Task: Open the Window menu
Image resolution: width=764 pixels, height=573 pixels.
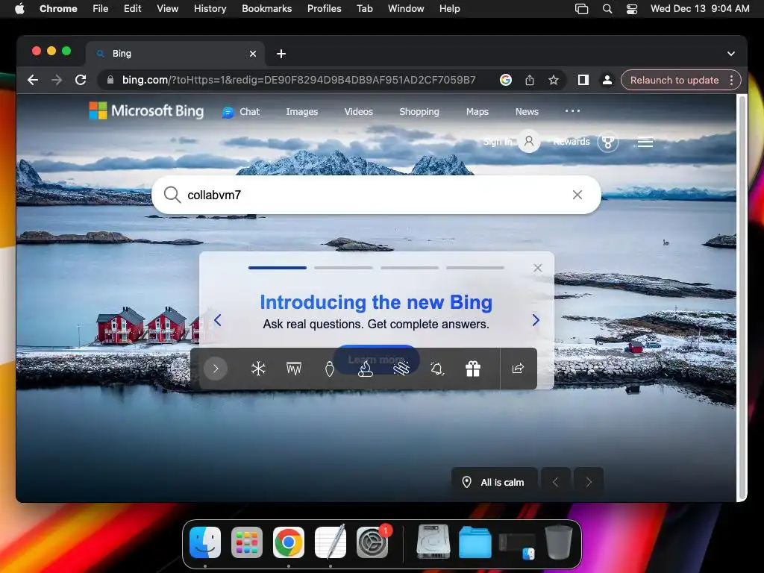Action: coord(406,9)
